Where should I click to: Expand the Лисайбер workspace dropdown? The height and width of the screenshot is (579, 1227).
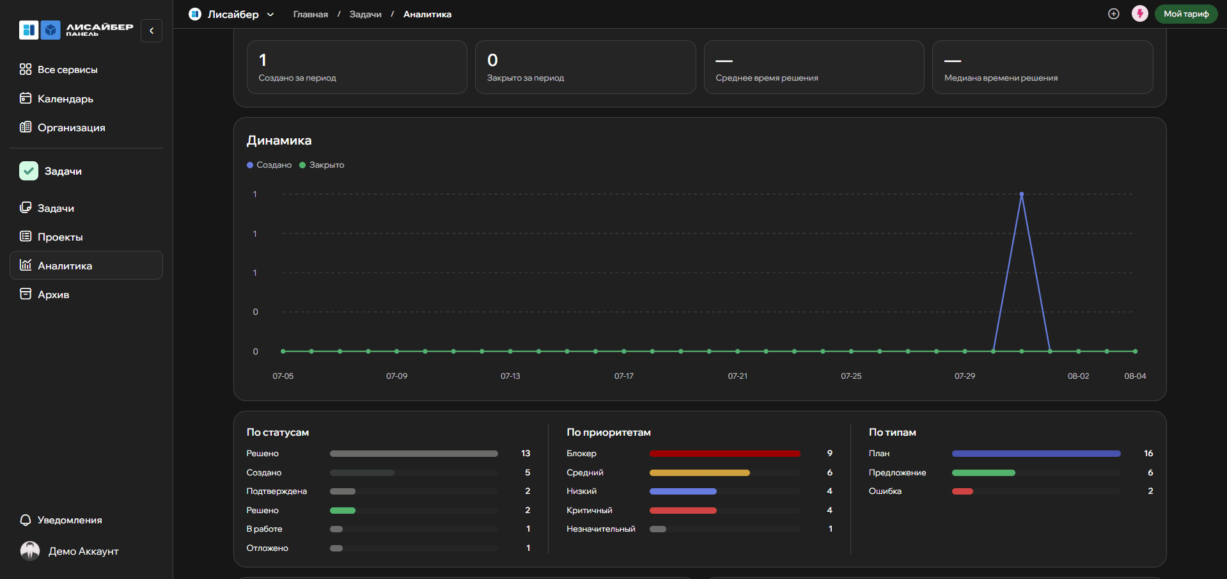[231, 14]
